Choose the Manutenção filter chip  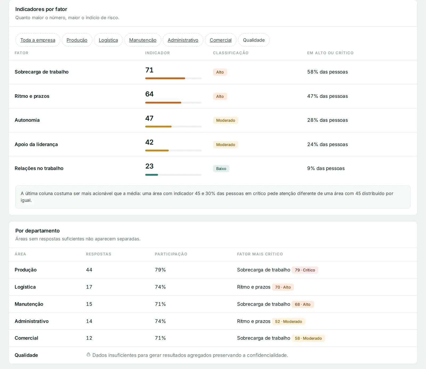(x=143, y=40)
